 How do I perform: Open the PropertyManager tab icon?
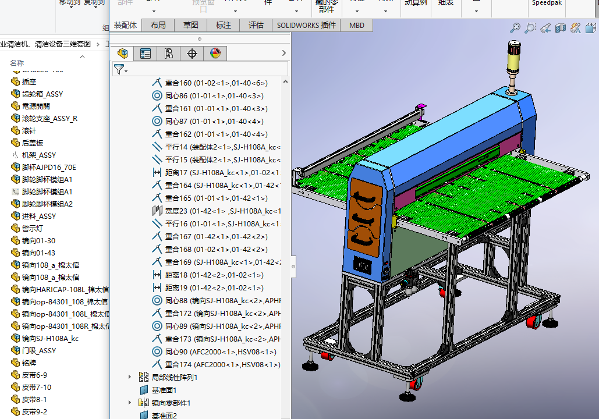click(x=146, y=54)
